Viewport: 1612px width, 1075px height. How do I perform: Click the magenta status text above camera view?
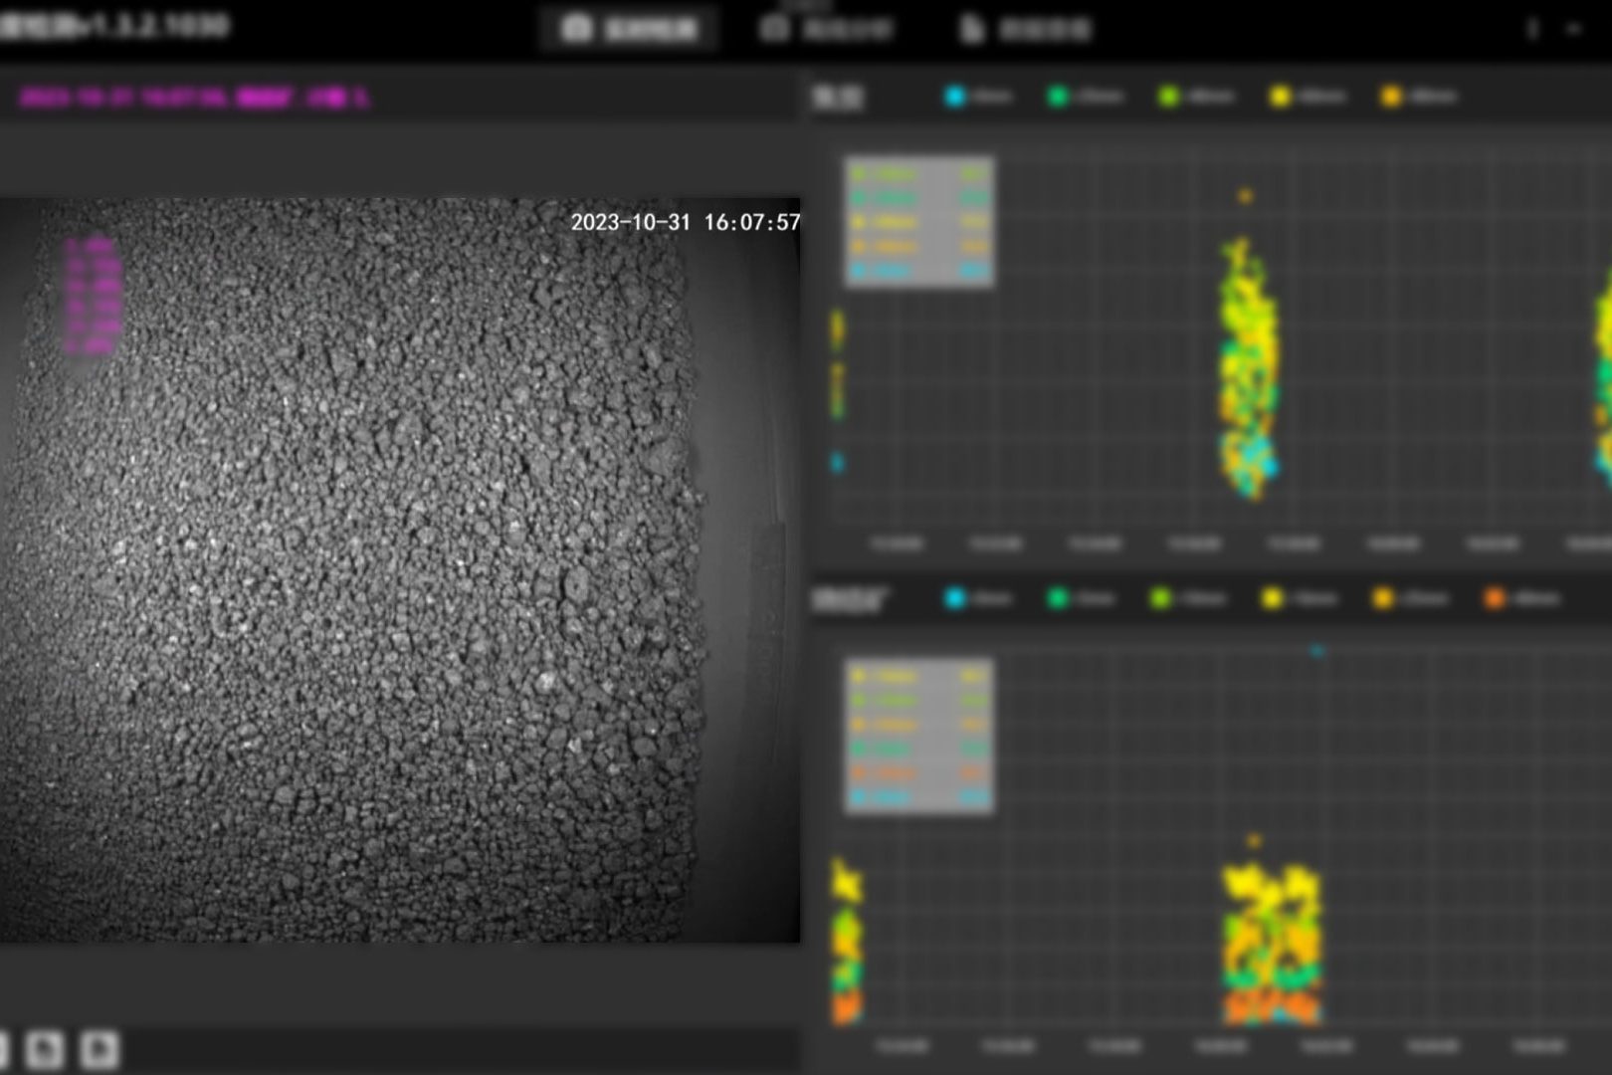click(x=194, y=98)
